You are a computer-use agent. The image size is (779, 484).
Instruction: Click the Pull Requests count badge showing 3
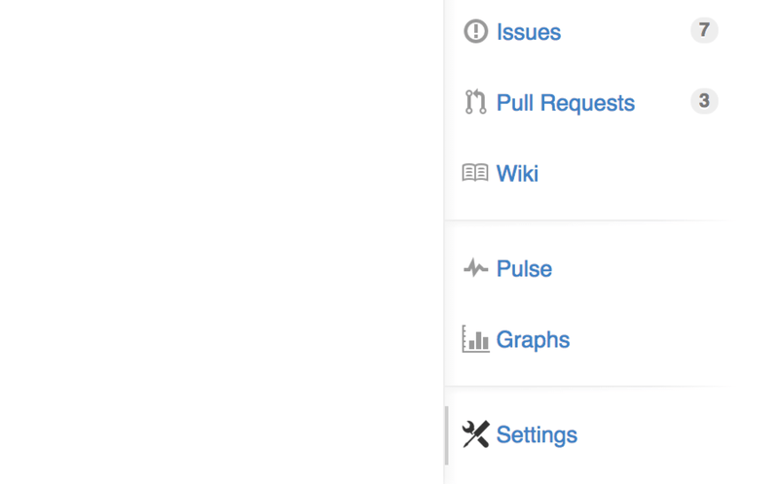coord(704,101)
